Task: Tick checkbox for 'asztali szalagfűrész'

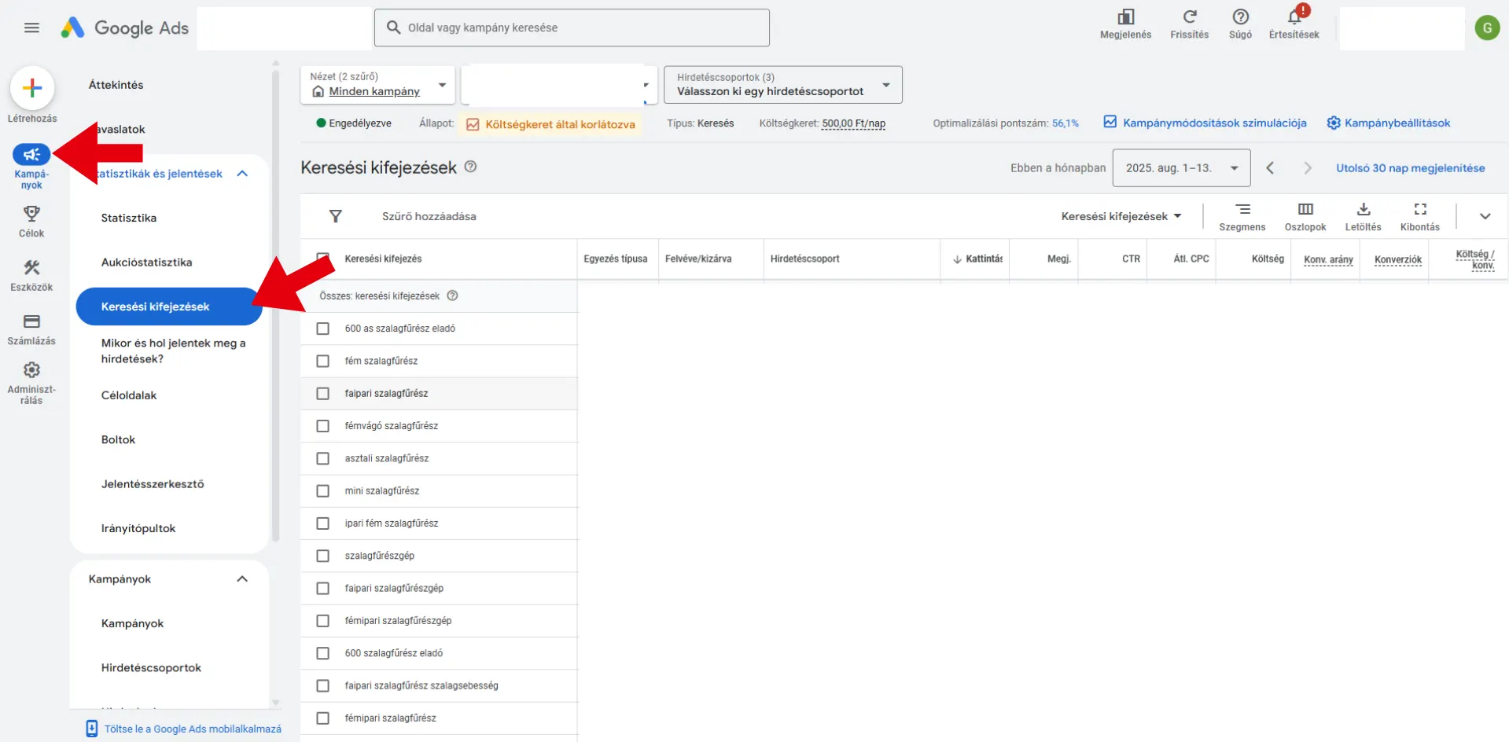Action: point(322,458)
